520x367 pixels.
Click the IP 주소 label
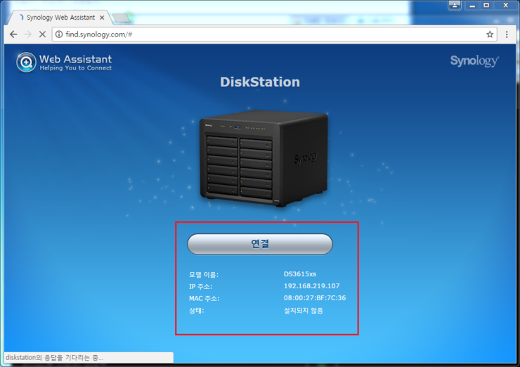201,286
